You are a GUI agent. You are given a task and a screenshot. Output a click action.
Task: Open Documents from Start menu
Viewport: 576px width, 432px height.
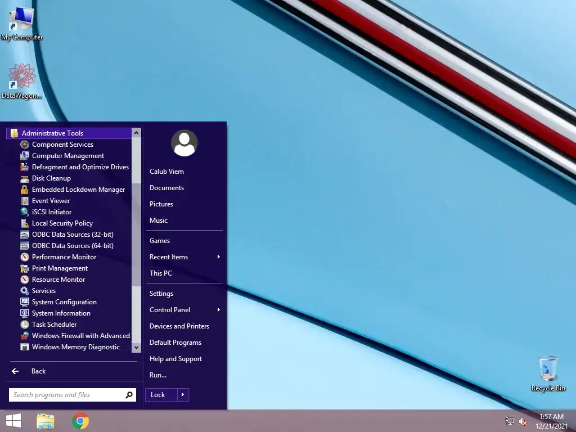pyautogui.click(x=166, y=188)
